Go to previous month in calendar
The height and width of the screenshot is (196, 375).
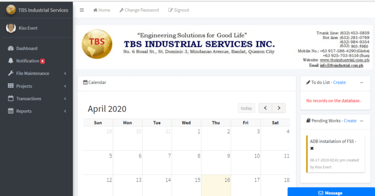[x=265, y=108]
